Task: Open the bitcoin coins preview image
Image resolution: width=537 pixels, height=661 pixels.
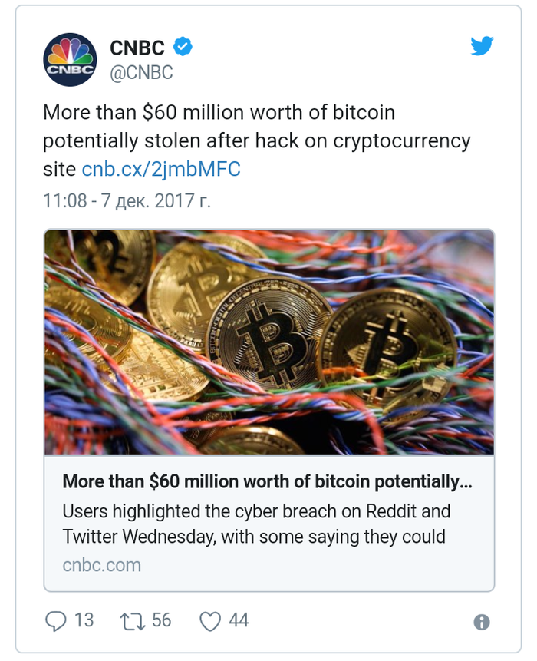Action: (x=268, y=342)
